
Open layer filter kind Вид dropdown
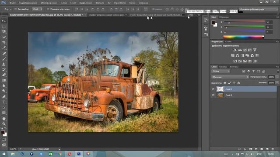pos(221,72)
